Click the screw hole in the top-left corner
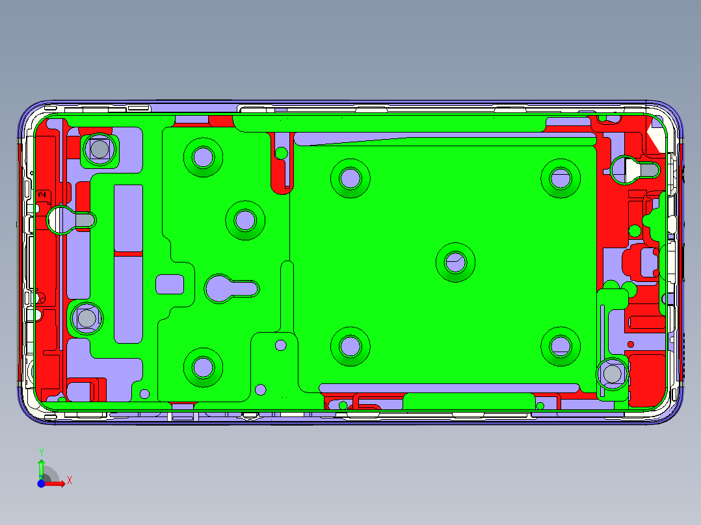 point(99,148)
